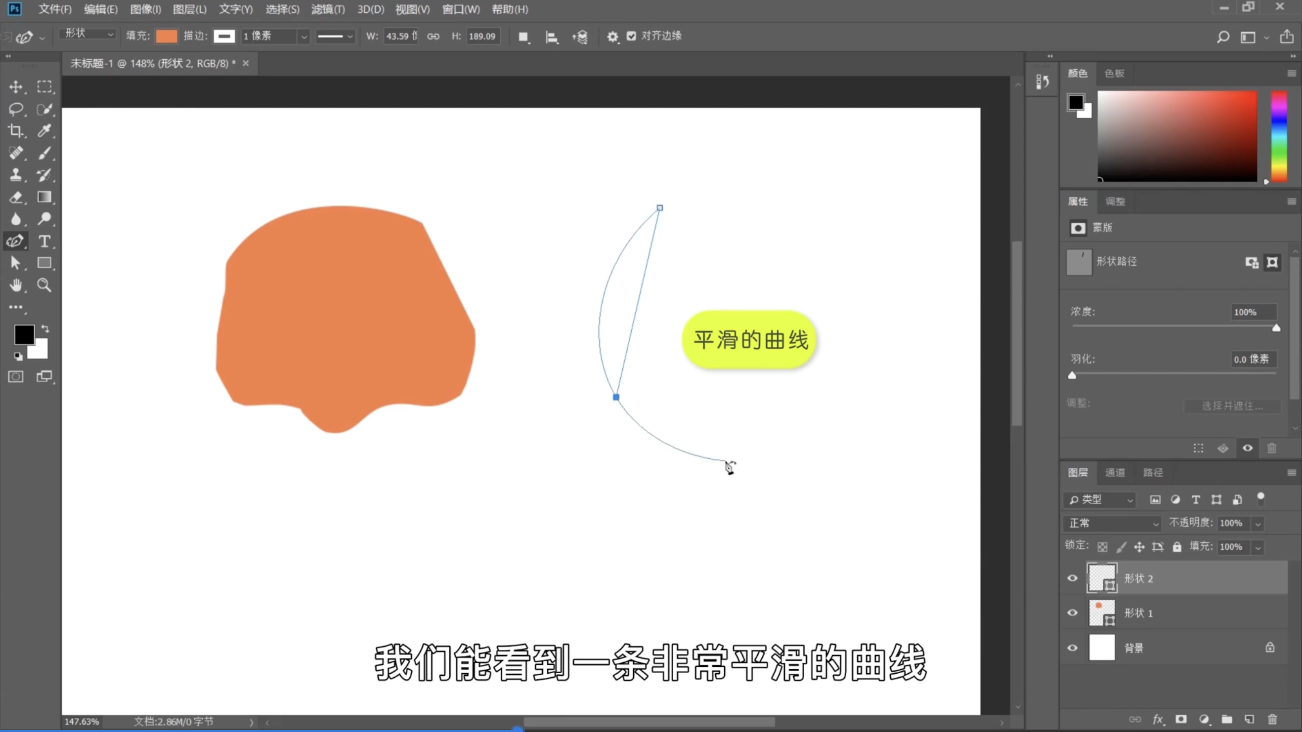This screenshot has height=732, width=1302.
Task: Click the 选择并遮住 button
Action: (1232, 406)
